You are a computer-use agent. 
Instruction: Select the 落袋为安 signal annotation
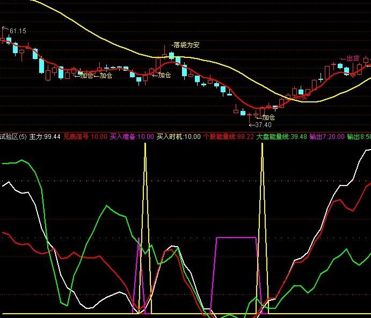186,45
